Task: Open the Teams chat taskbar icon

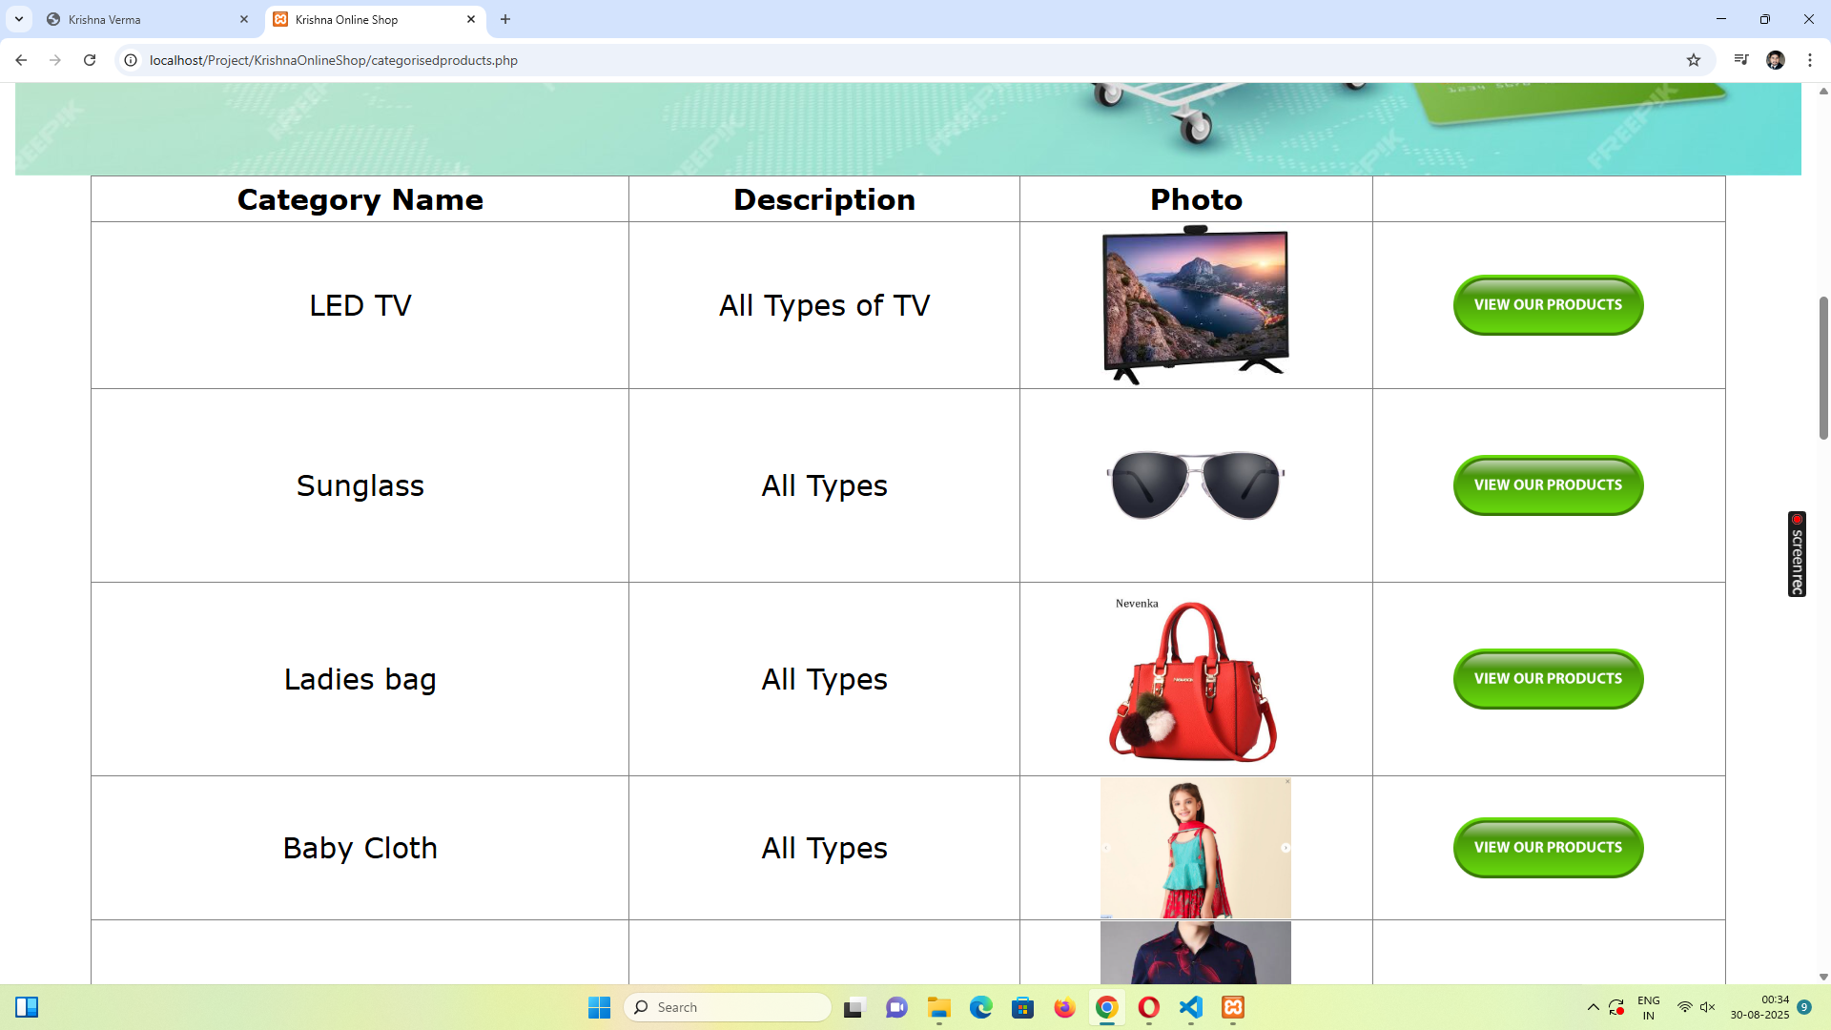Action: [x=896, y=1007]
